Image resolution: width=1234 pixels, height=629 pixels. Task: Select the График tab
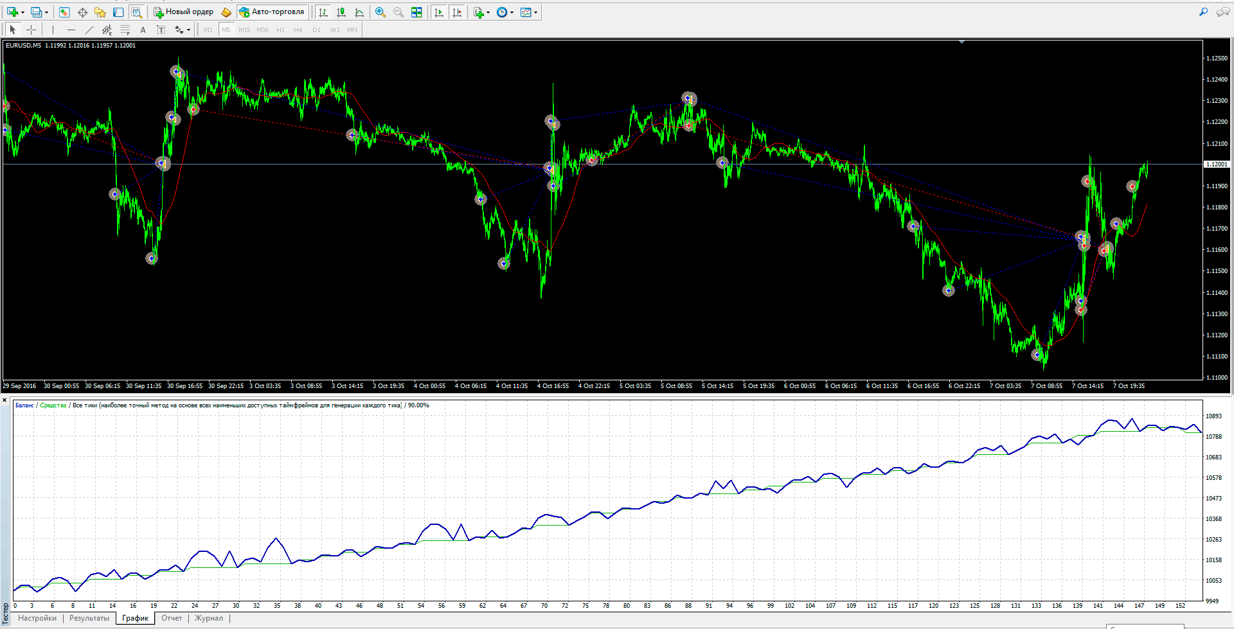click(x=136, y=618)
